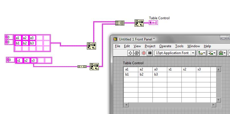Click the Table Control label on block diagram
The width and height of the screenshot is (230, 114).
pyautogui.click(x=159, y=18)
